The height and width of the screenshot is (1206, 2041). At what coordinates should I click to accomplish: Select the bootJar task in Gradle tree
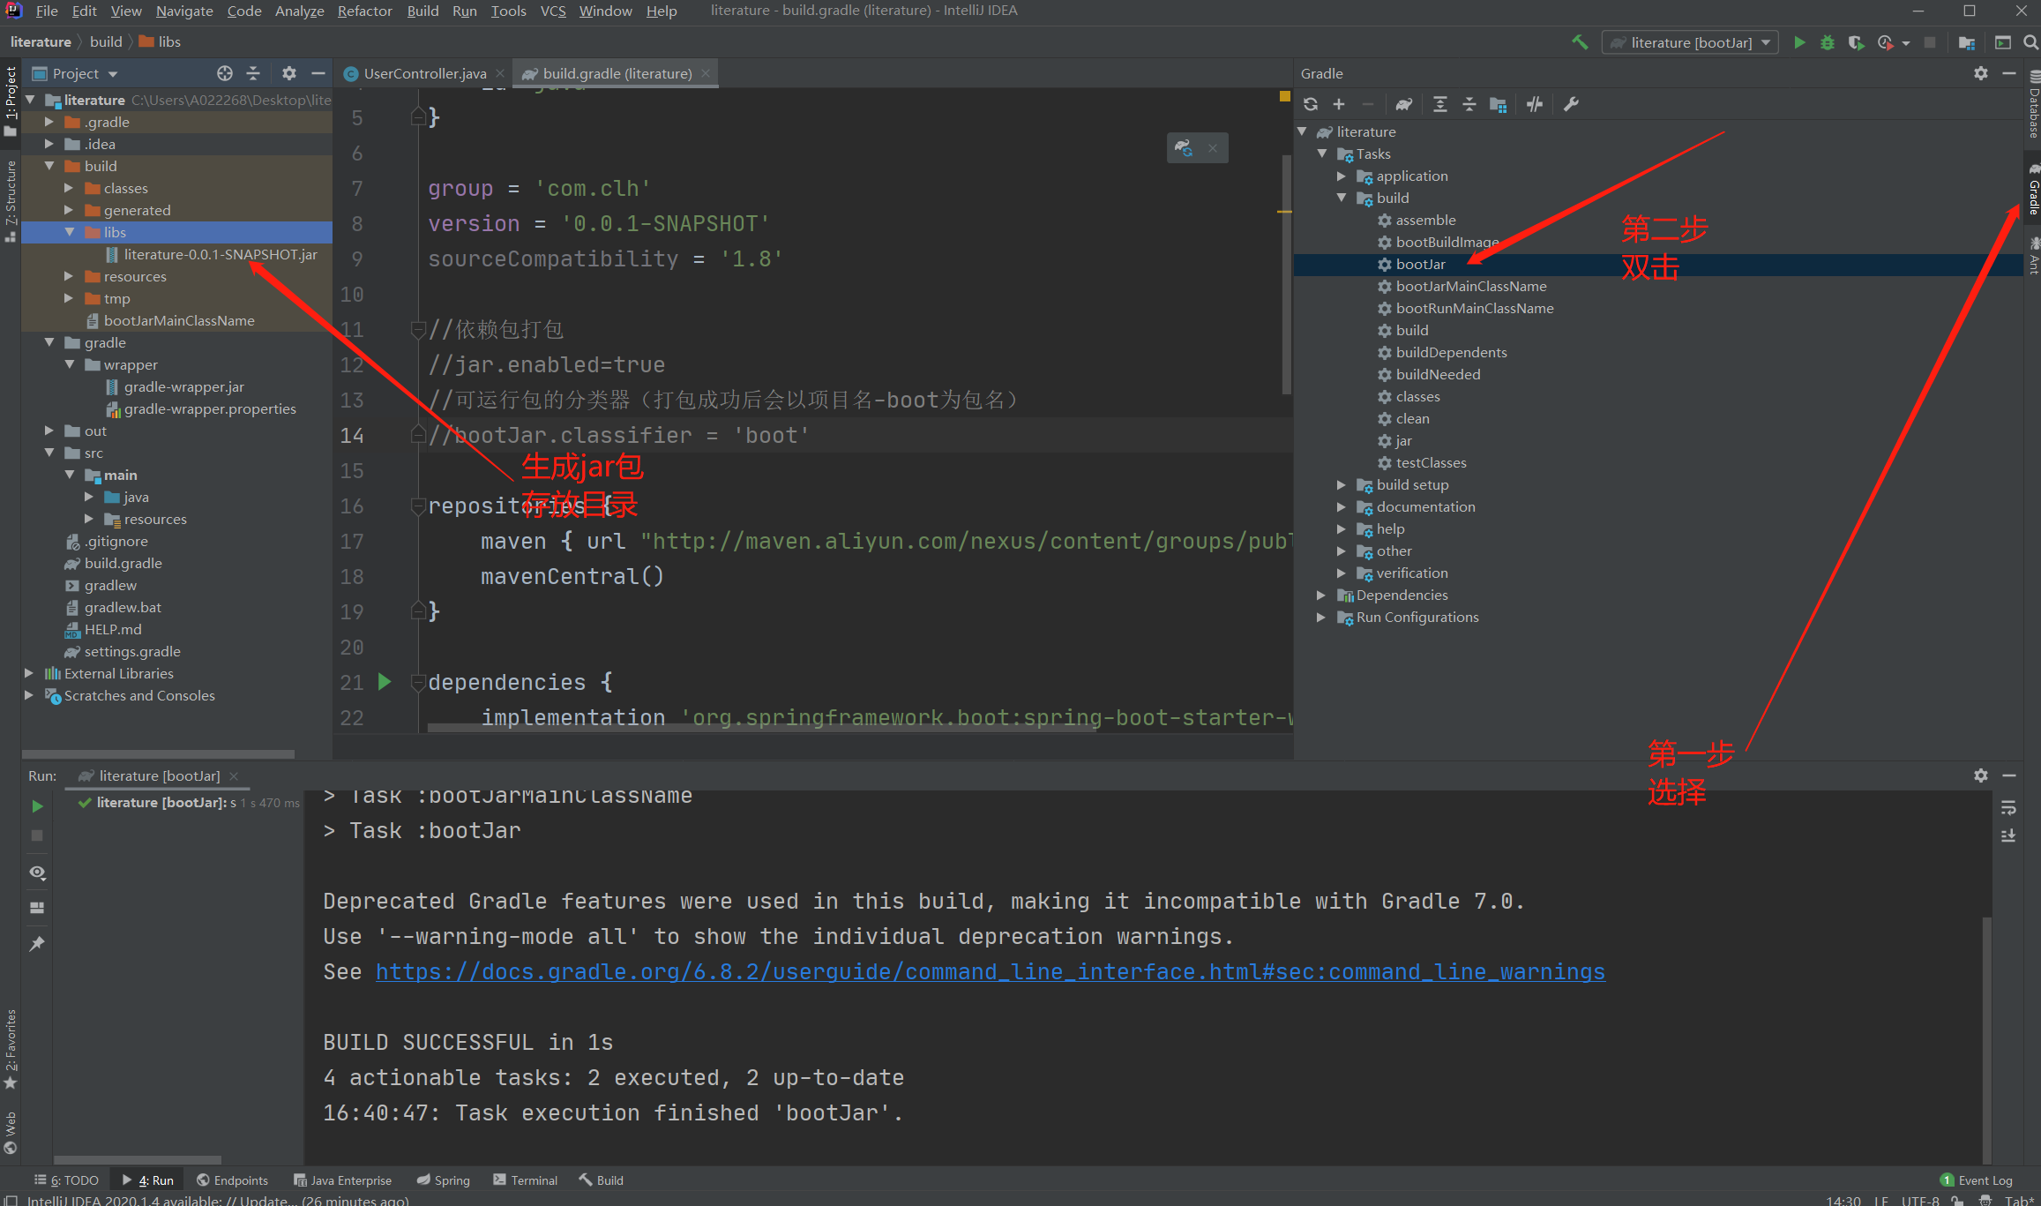tap(1420, 264)
